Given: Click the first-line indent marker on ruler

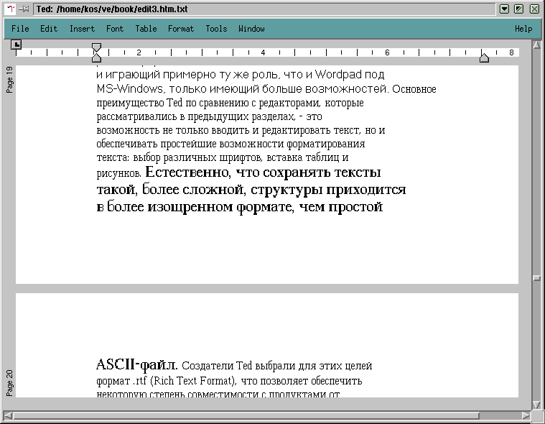Looking at the screenshot, I should pyautogui.click(x=96, y=48).
